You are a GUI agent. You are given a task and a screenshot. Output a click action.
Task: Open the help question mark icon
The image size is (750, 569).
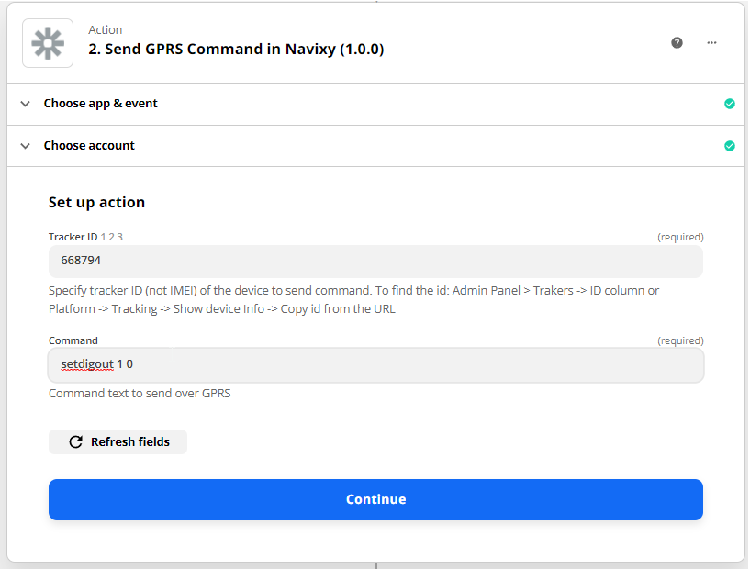(x=677, y=43)
